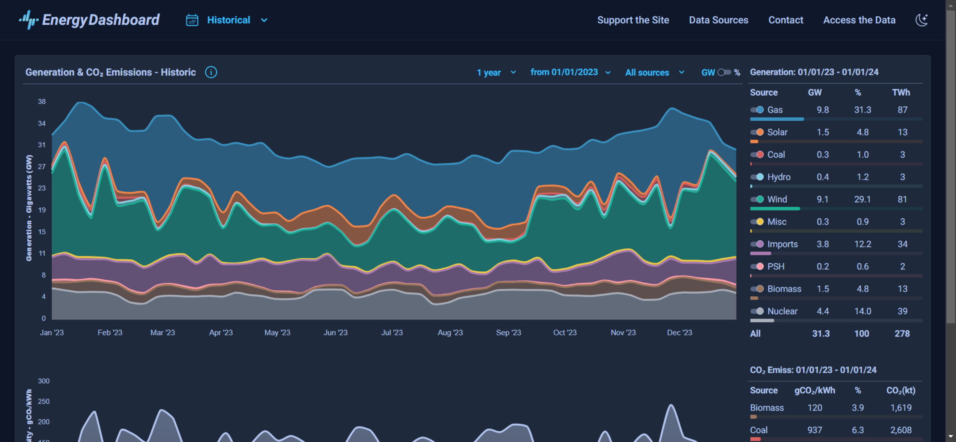
Task: Click the Dec '23 axis label
Action: coord(680,333)
